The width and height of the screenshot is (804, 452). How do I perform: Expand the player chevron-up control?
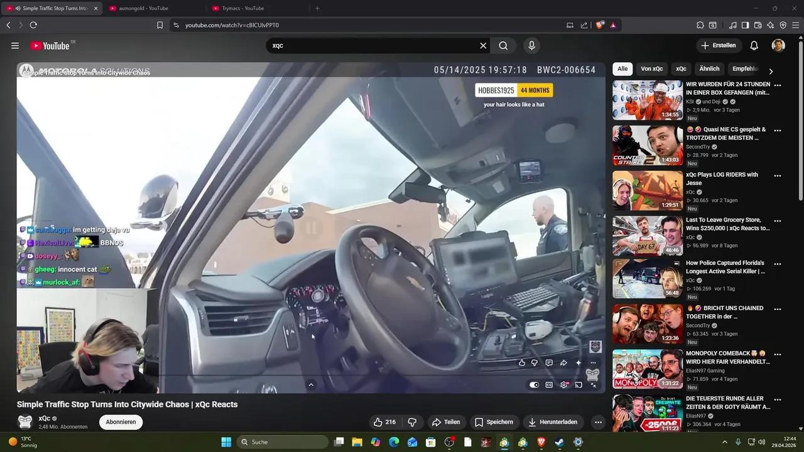click(x=311, y=385)
